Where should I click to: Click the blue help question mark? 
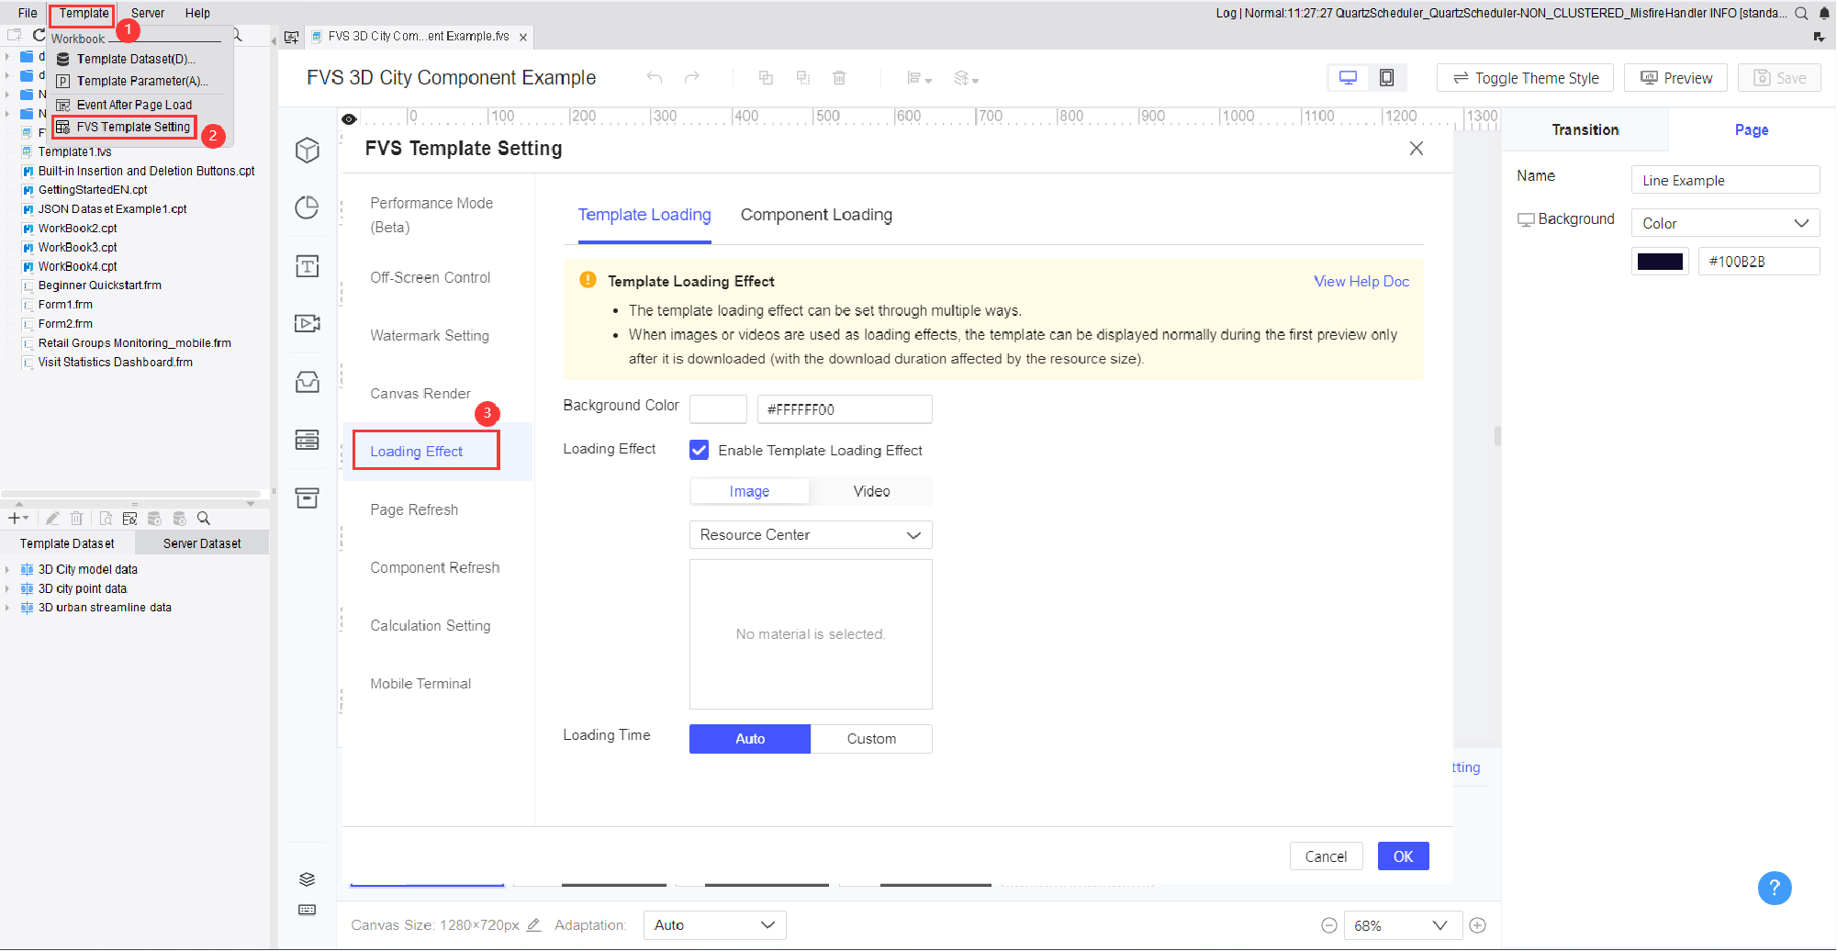(1774, 888)
